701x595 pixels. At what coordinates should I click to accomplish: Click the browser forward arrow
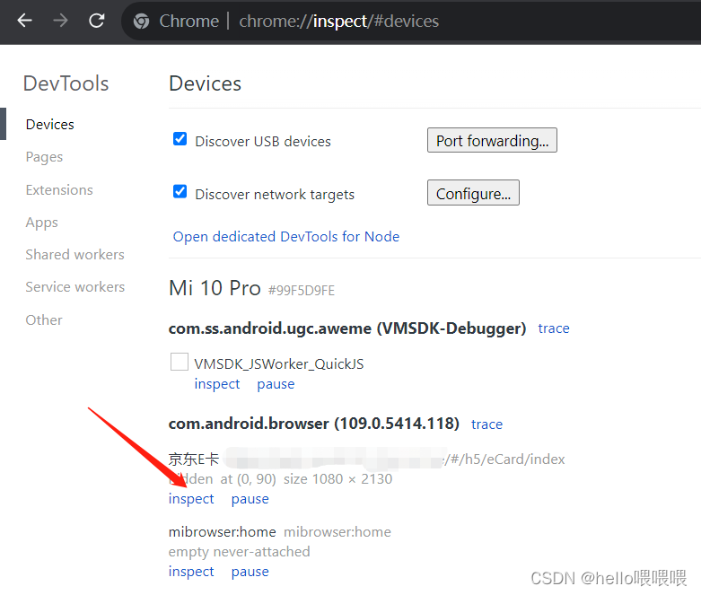coord(60,21)
